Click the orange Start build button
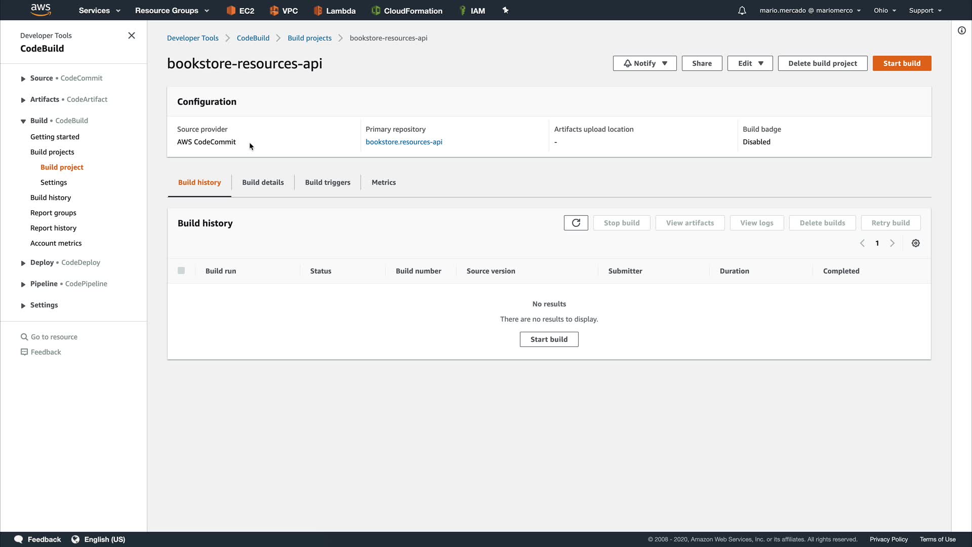Viewport: 972px width, 547px height. [902, 63]
